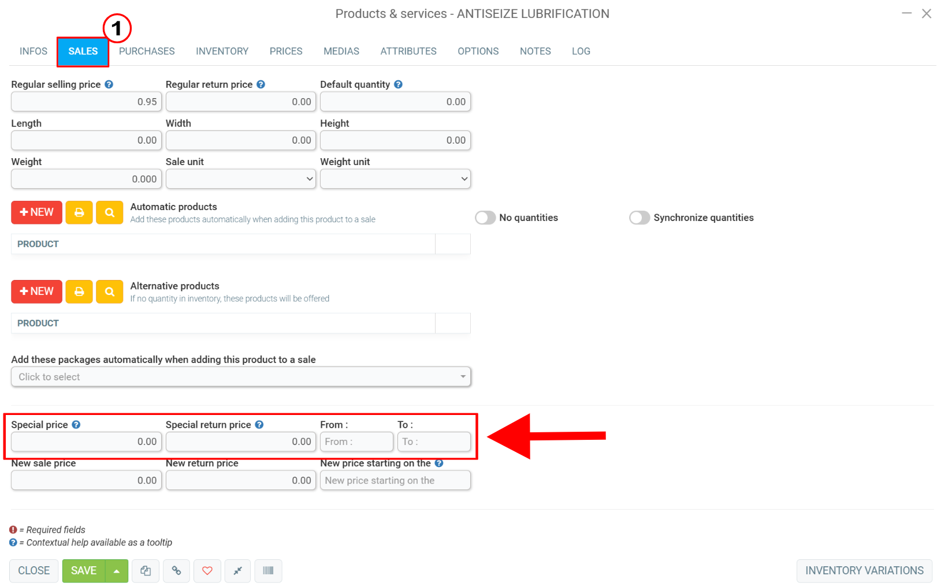The height and width of the screenshot is (587, 937).
Task: Click the chain link icon button
Action: [x=176, y=571]
